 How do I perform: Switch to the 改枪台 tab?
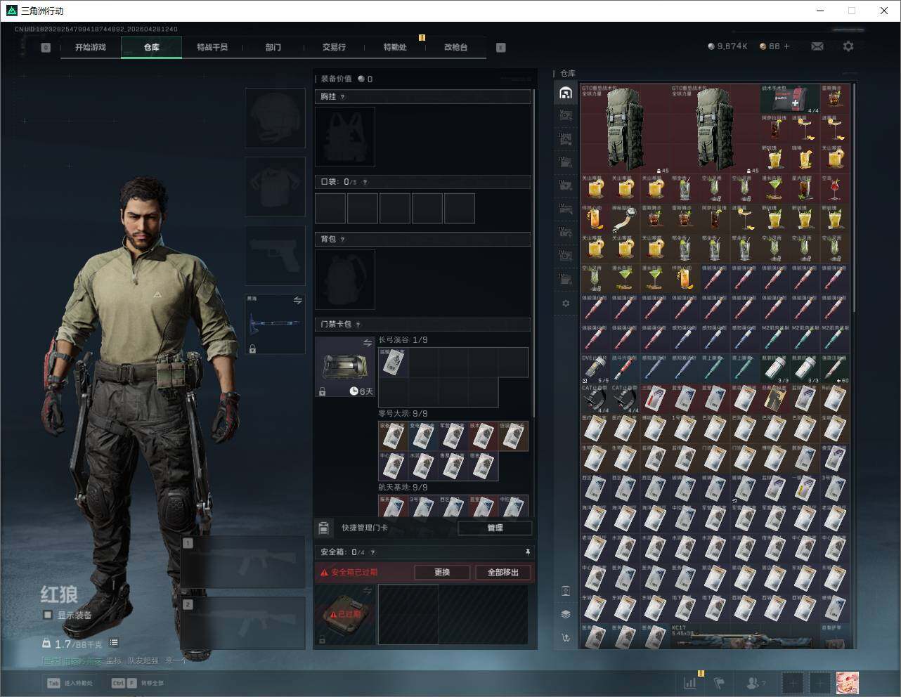455,47
